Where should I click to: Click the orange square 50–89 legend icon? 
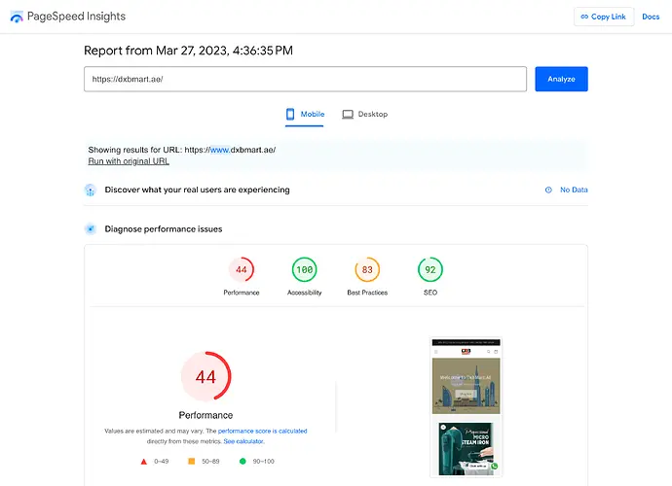192,461
